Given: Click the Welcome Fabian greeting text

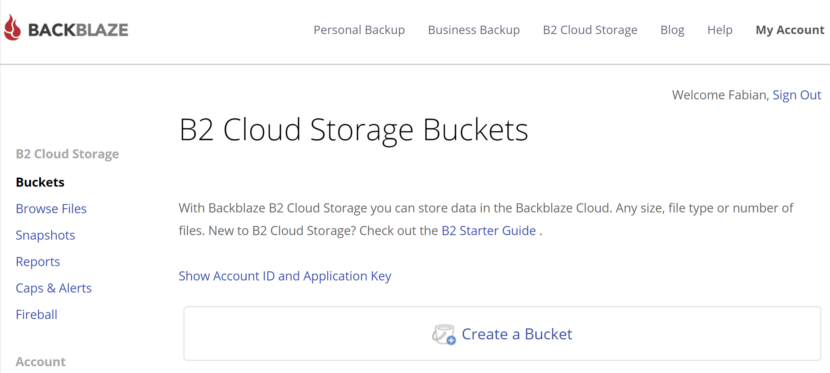Looking at the screenshot, I should pos(720,95).
